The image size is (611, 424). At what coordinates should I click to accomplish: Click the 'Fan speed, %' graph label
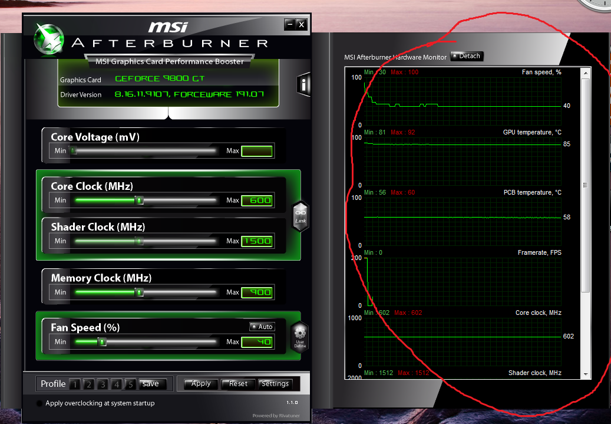[x=541, y=72]
